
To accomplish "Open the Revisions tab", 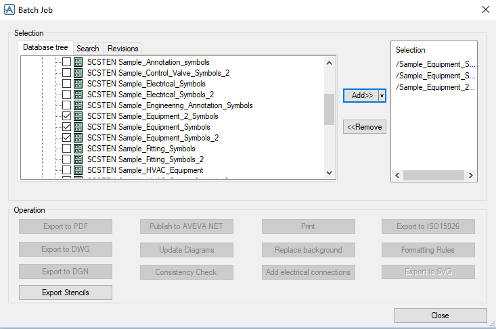I will [x=122, y=49].
